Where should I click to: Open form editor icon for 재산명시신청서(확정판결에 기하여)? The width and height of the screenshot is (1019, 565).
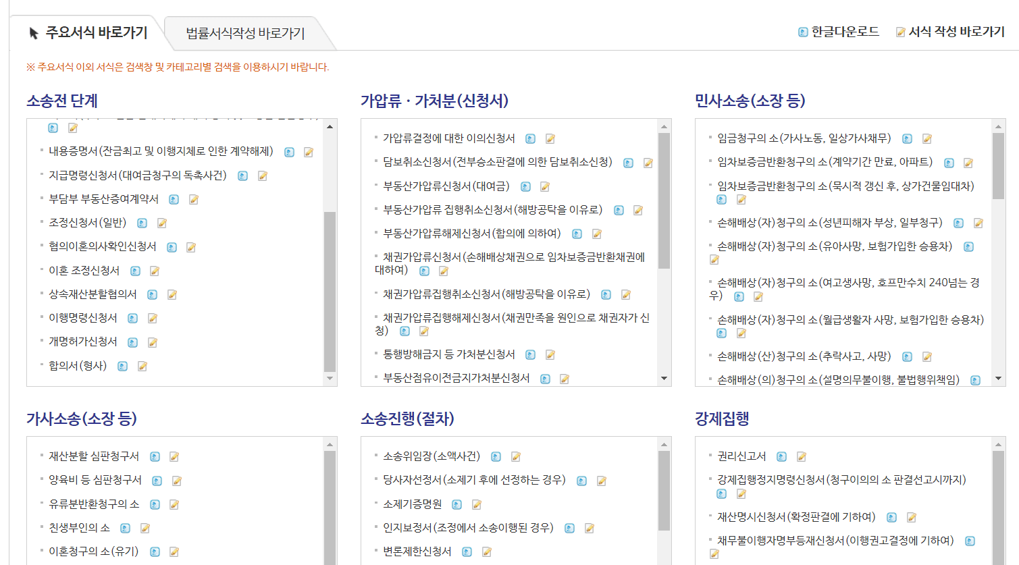tap(911, 517)
